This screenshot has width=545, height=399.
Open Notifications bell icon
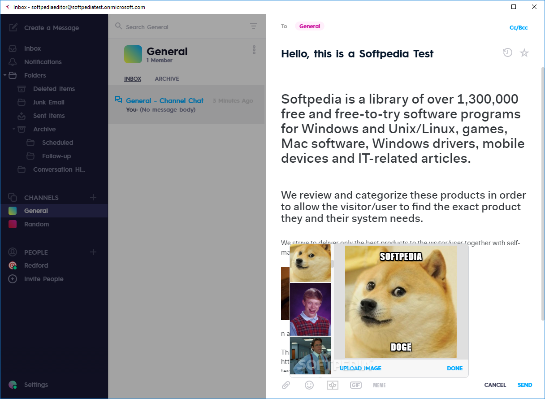click(x=13, y=62)
